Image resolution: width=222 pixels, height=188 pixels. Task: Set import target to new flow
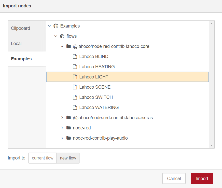68,158
